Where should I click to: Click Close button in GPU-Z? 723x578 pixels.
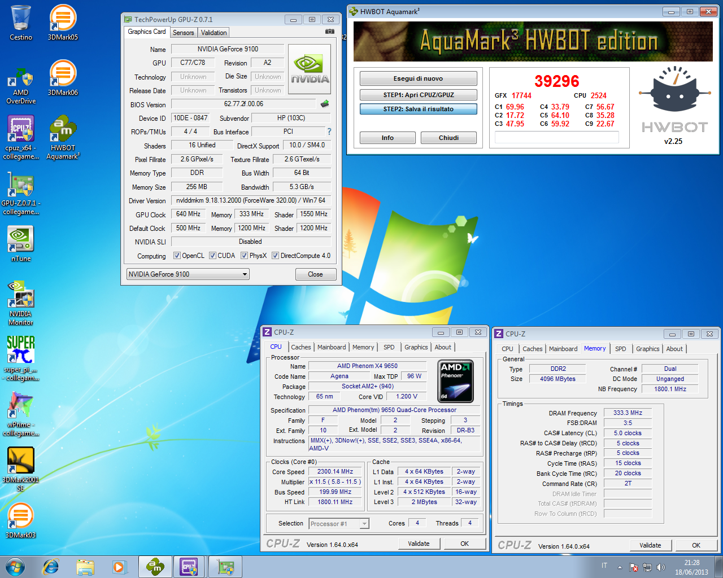(x=315, y=274)
